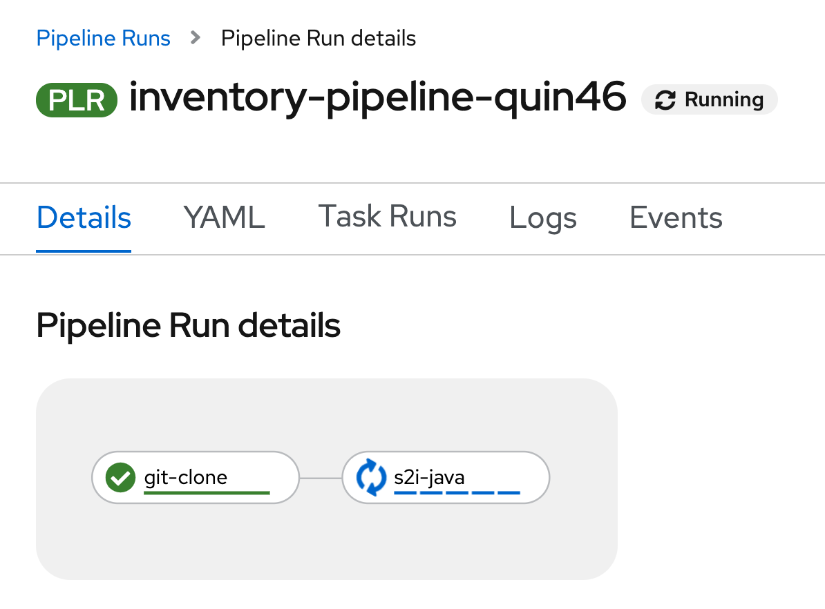Viewport: 825px width, 609px height.
Task: Click the breadcrumb separator chevron
Action: tap(196, 38)
